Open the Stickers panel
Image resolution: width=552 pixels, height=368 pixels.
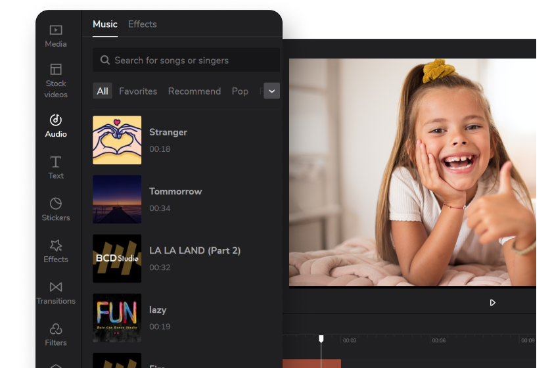(x=56, y=209)
